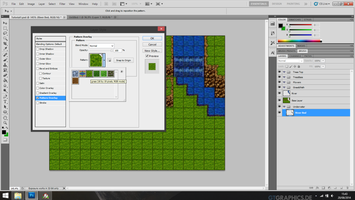Screen dimensions: 355x200
Task: Enable Stroke checkbox
Action: coord(37,103)
